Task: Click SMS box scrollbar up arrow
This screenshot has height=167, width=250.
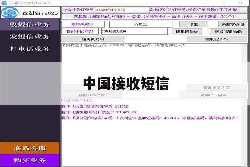Action: [244, 46]
